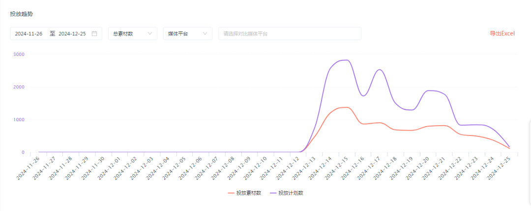Toggle the 投放计划数 legend label

(x=291, y=193)
